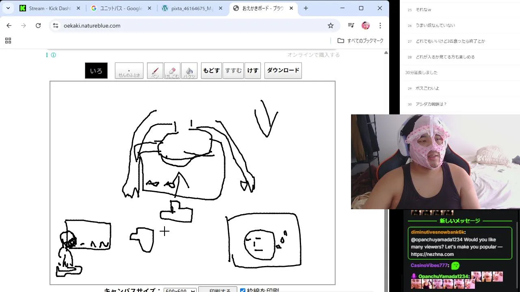
Task: Open the media control icon in toolbar
Action: [x=351, y=26]
